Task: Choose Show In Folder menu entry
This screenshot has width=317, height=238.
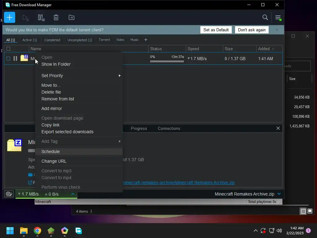Action: tap(56, 64)
